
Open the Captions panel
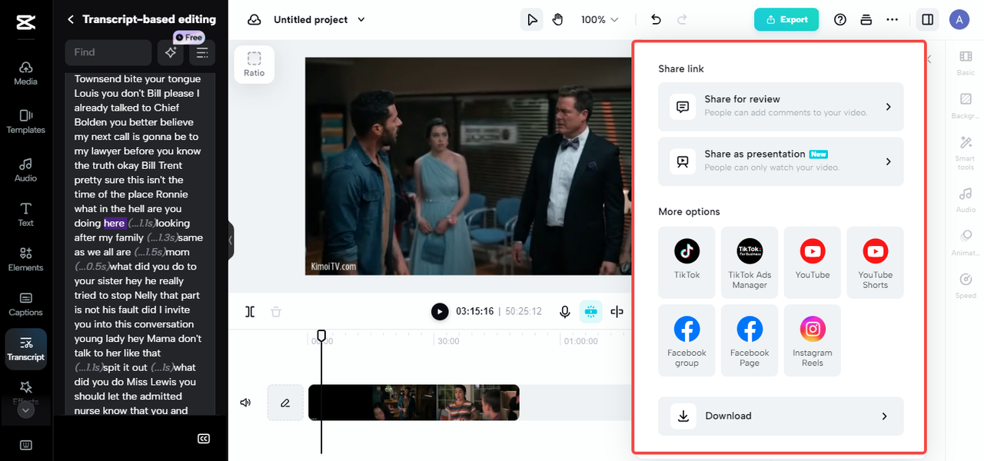click(x=25, y=304)
